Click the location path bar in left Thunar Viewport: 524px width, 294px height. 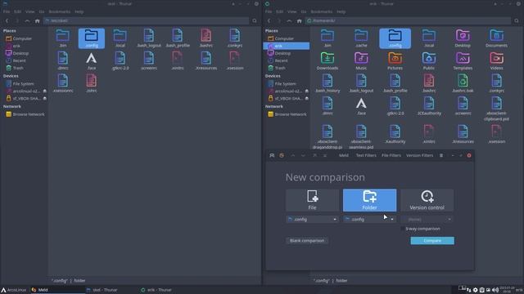tap(147, 20)
